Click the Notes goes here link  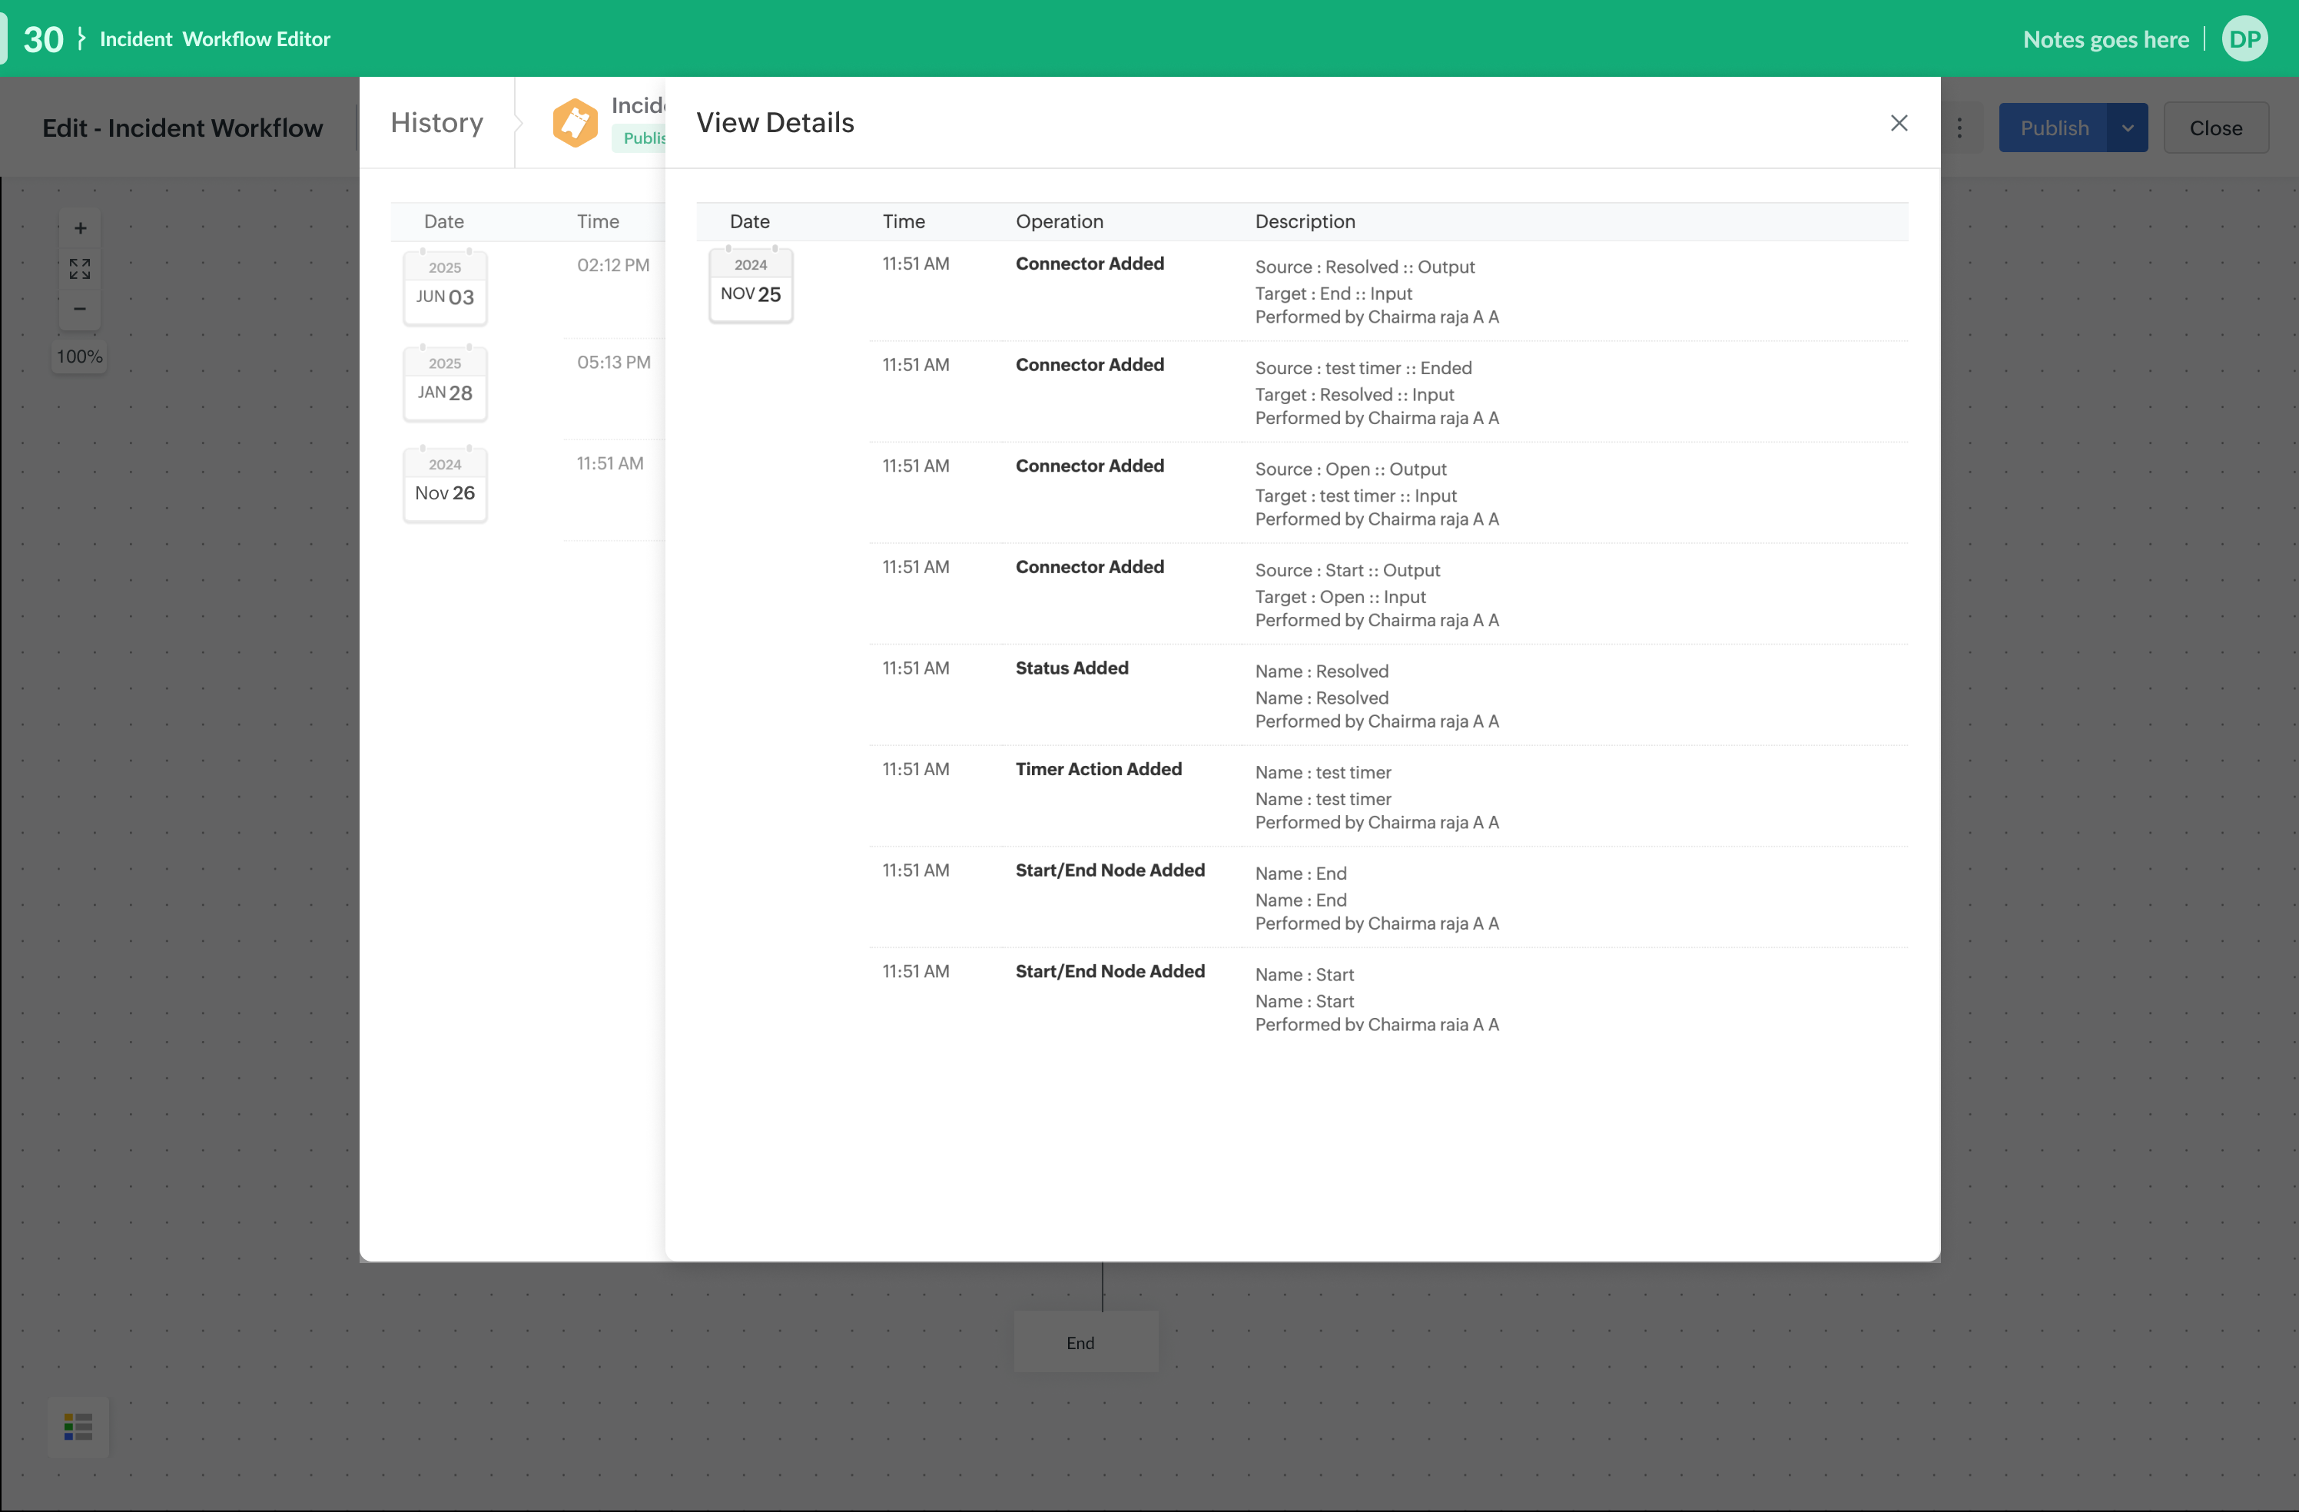(2105, 40)
